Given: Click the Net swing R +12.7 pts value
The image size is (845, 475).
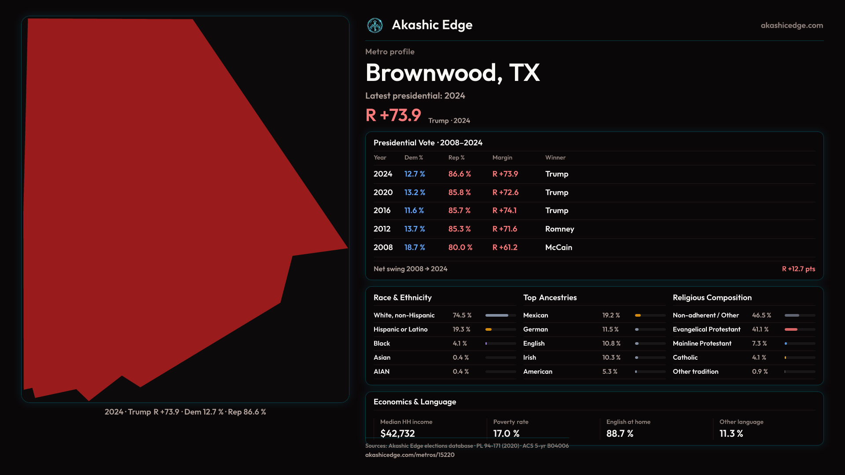Looking at the screenshot, I should [798, 269].
